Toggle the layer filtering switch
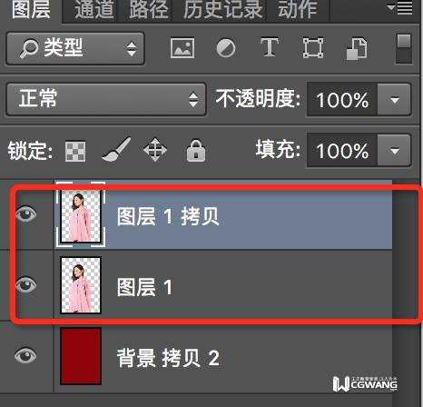This screenshot has width=423, height=407. coord(404,48)
